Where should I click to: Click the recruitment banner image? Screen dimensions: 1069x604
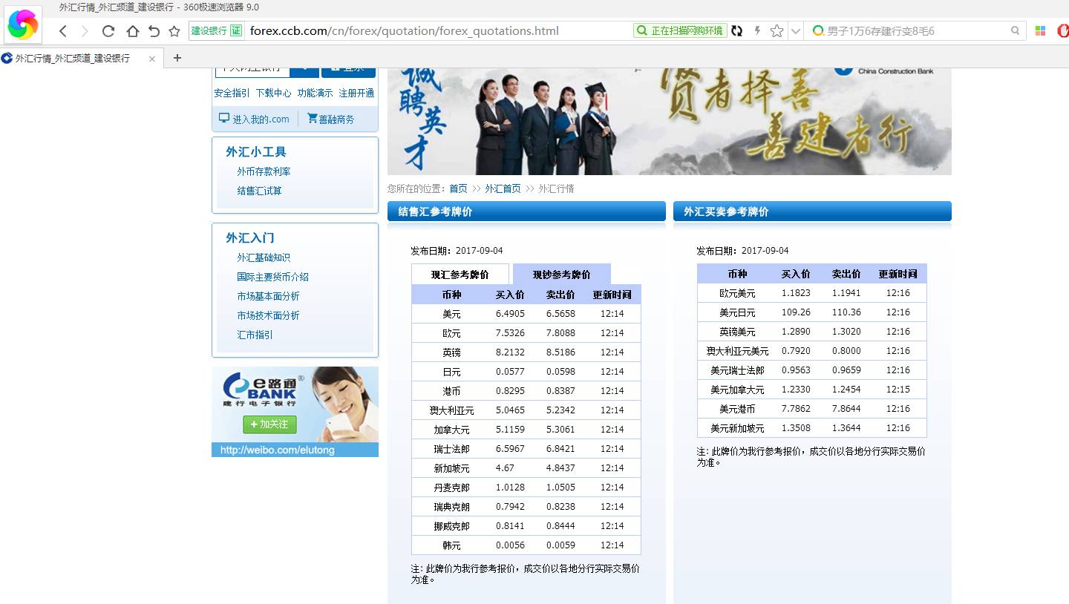(x=669, y=122)
